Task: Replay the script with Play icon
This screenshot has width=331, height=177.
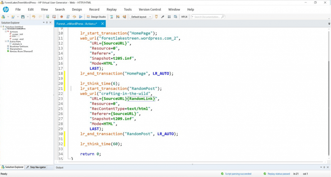Action: coord(80,17)
